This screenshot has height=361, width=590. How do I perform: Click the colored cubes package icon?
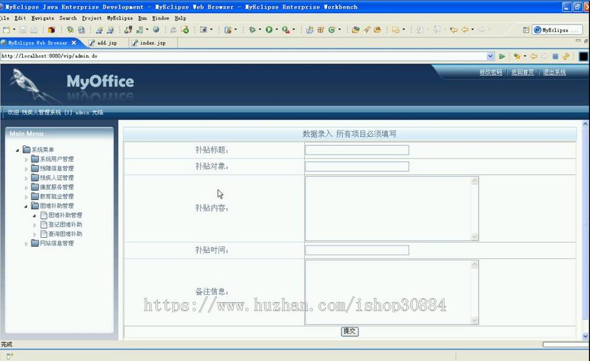pos(52,29)
